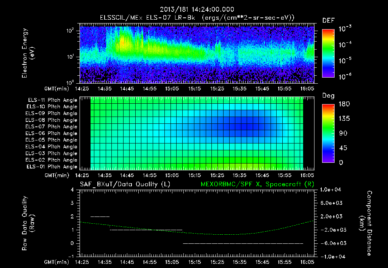Select the ELS-11 Pitch Angle row label
The image size is (388, 268).
pyautogui.click(x=52, y=100)
